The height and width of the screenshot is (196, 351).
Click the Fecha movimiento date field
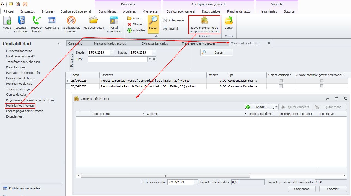(181, 182)
